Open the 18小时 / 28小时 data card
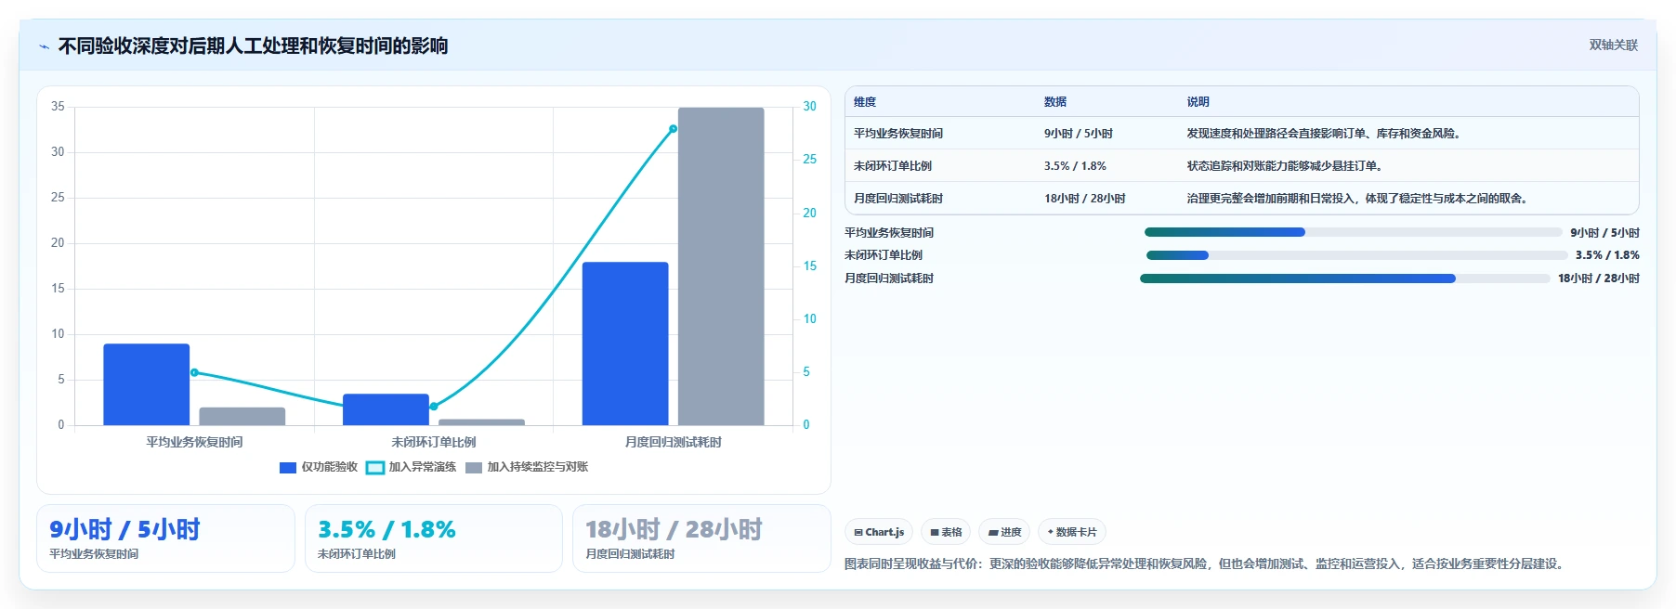The height and width of the screenshot is (609, 1676). [701, 538]
